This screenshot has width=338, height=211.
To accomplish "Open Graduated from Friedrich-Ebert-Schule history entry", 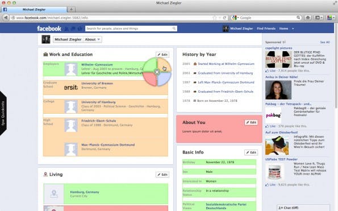I will point(226,92).
